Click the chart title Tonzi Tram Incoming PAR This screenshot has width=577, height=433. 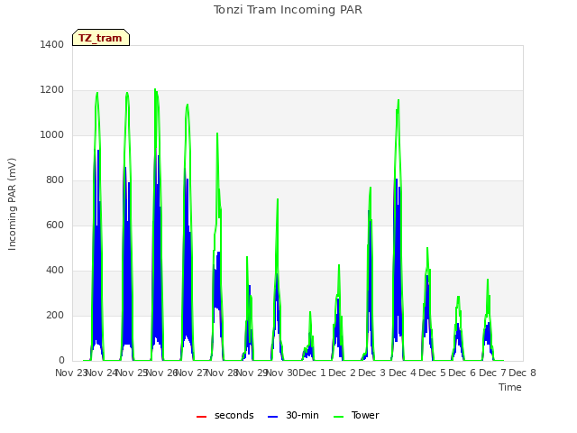(x=288, y=10)
